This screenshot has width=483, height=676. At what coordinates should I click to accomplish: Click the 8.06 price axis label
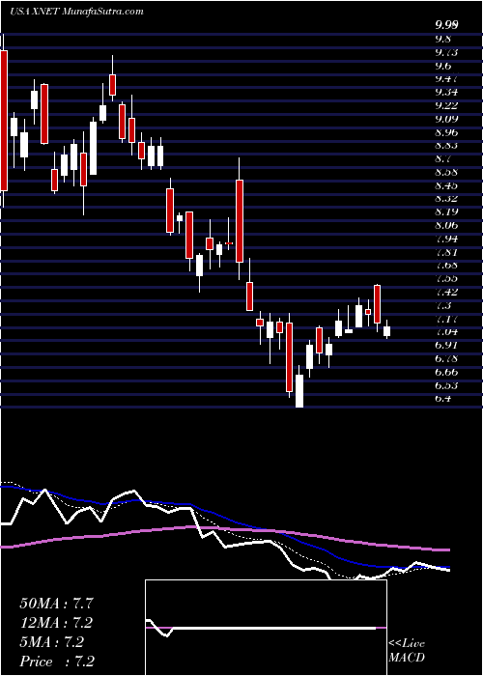(446, 225)
